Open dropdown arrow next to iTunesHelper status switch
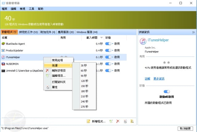The image size is (197, 132). pyautogui.click(x=113, y=57)
